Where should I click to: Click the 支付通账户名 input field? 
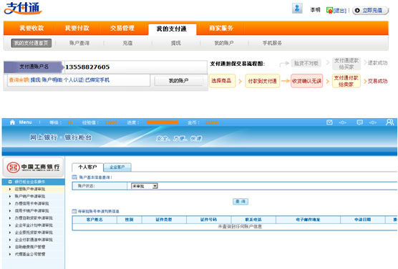coord(136,67)
